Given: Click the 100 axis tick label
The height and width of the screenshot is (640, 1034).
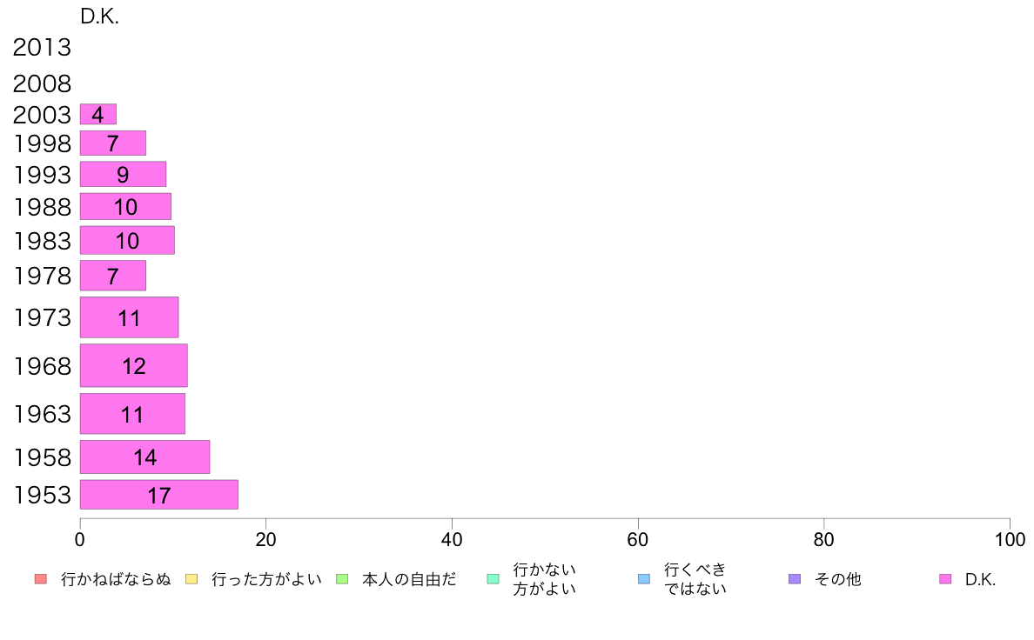Looking at the screenshot, I should click(1010, 540).
